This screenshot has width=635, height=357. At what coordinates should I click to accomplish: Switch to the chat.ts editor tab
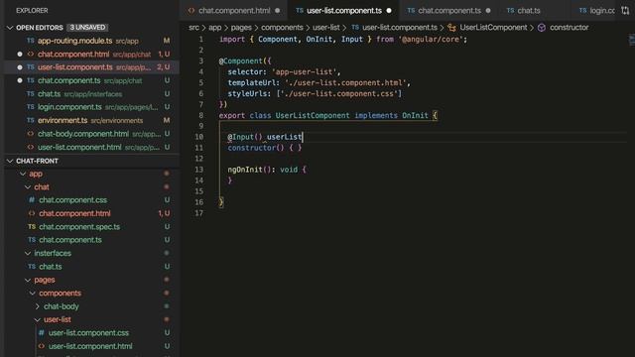tap(528, 11)
